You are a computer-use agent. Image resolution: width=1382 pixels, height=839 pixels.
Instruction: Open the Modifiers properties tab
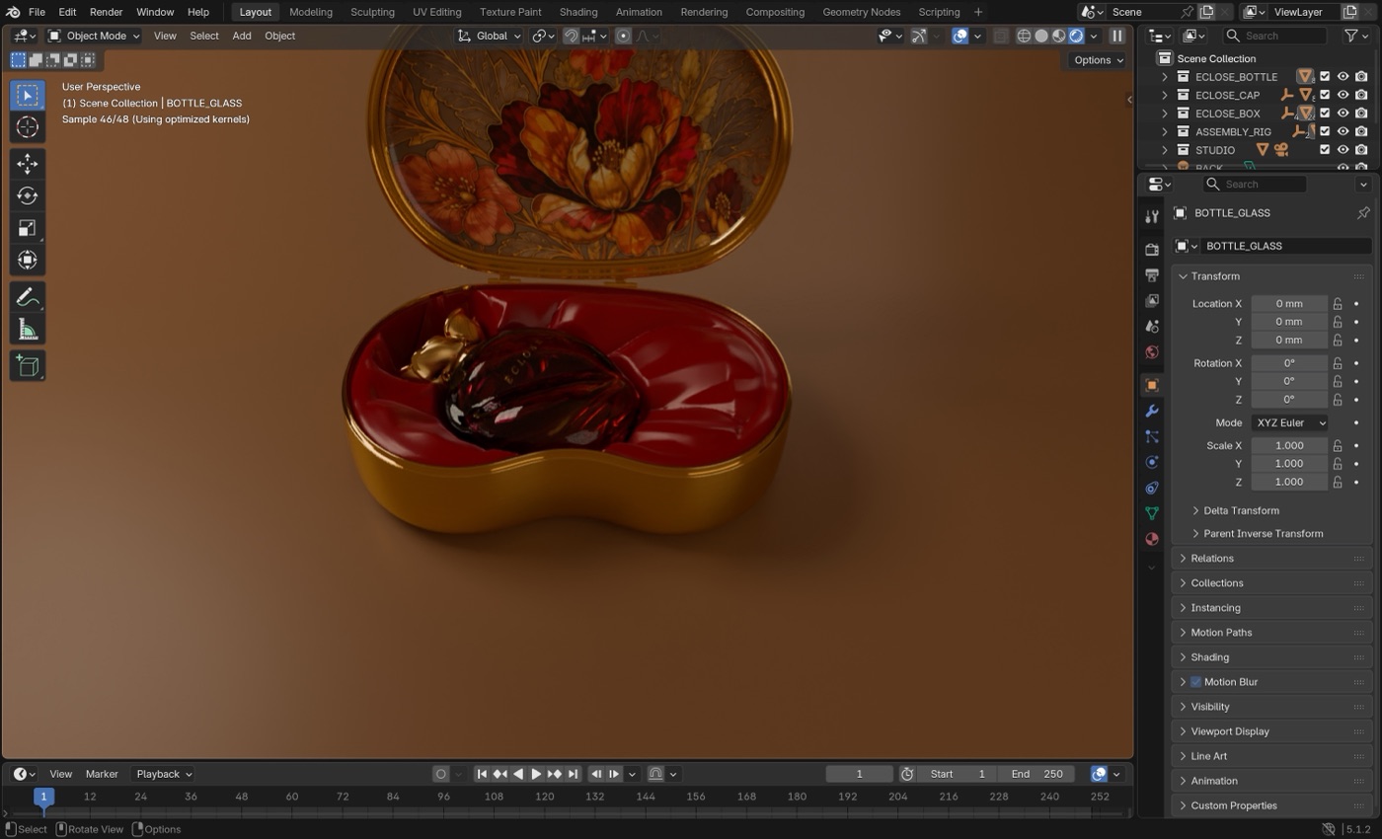click(x=1151, y=411)
